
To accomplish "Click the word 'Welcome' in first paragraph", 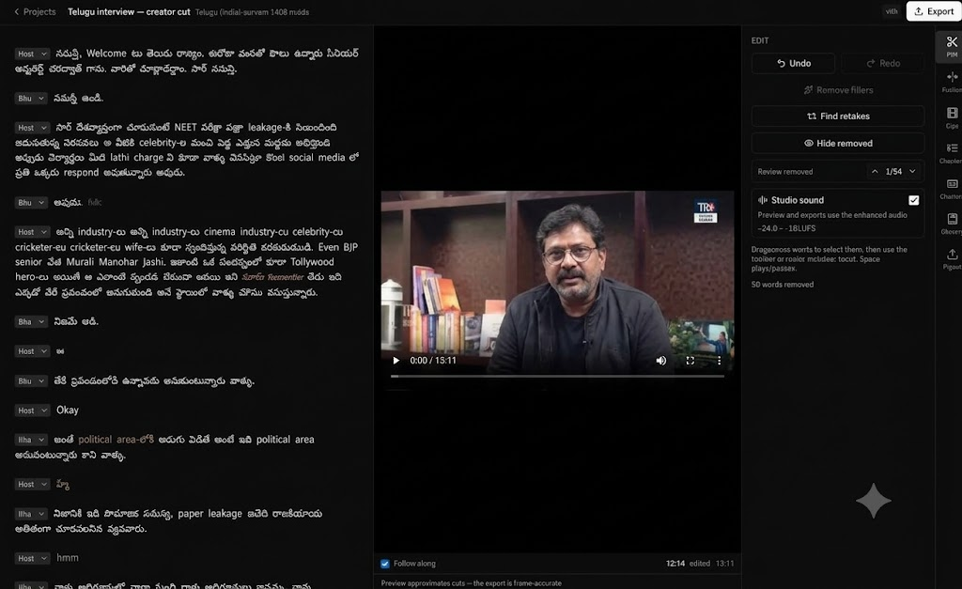I will [x=106, y=54].
